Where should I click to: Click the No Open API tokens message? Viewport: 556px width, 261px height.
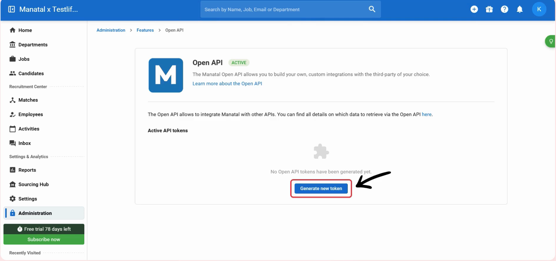(x=321, y=172)
